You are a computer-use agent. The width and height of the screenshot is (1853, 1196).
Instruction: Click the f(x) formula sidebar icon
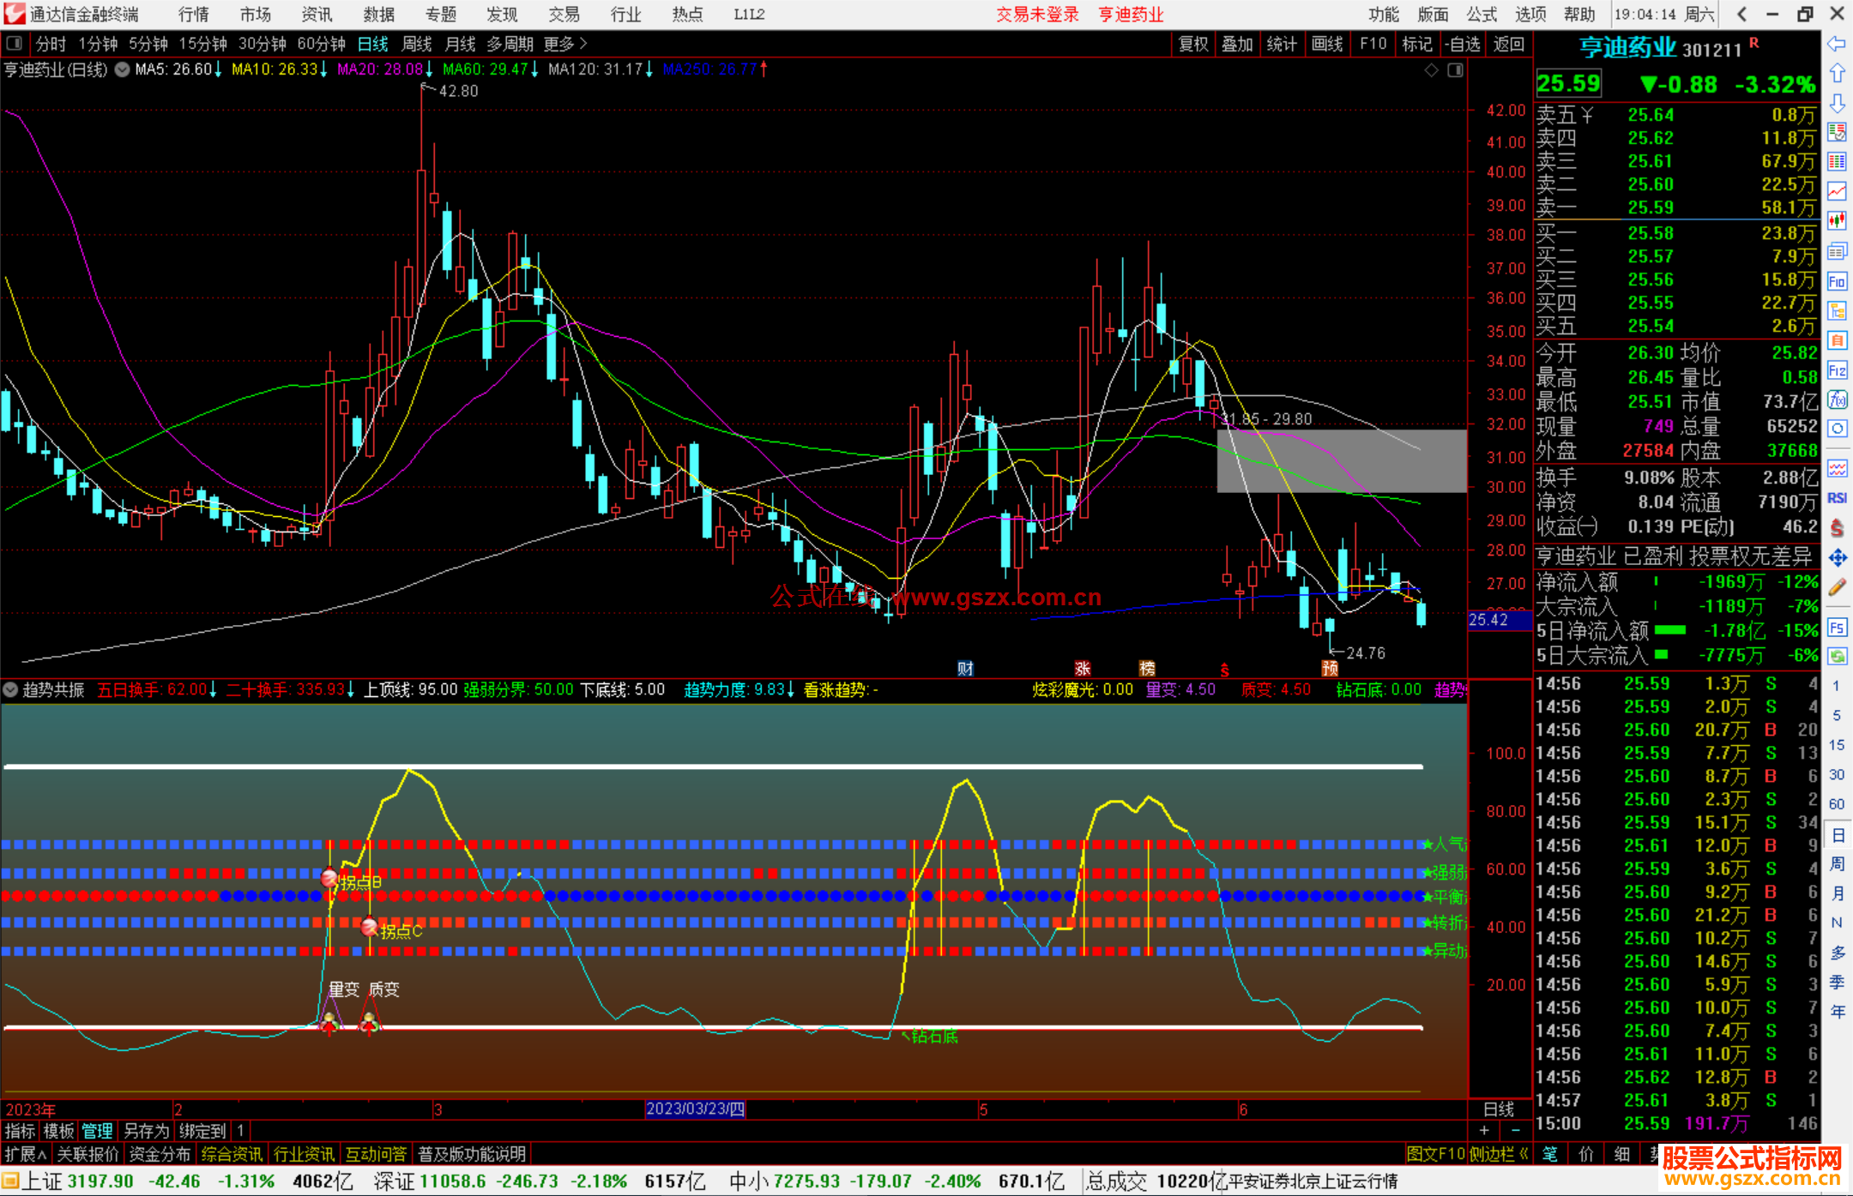1837,400
